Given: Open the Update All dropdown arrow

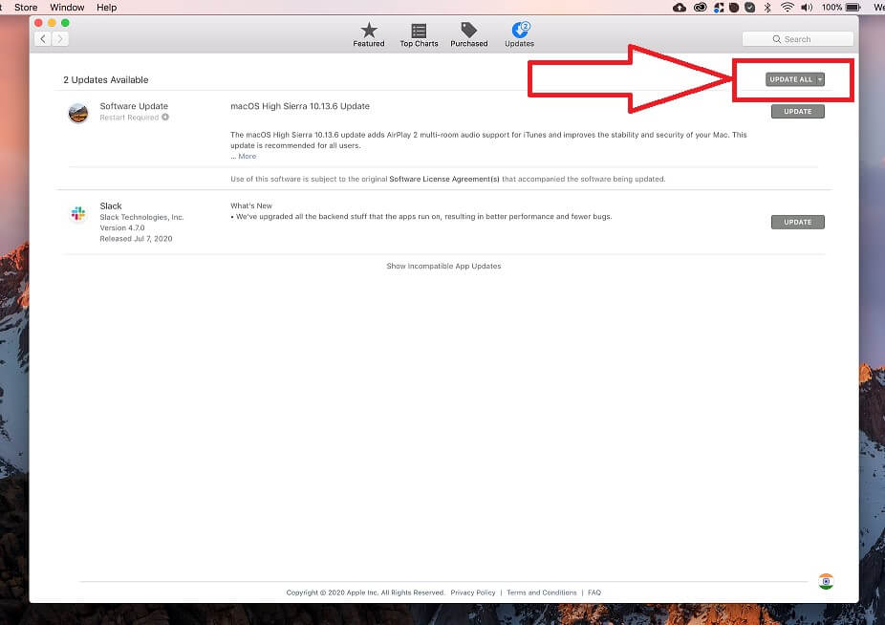Looking at the screenshot, I should [x=819, y=79].
